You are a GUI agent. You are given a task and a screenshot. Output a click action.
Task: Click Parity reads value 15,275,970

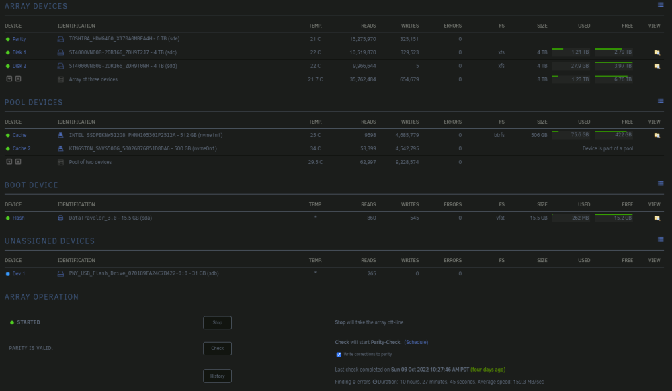(x=363, y=39)
